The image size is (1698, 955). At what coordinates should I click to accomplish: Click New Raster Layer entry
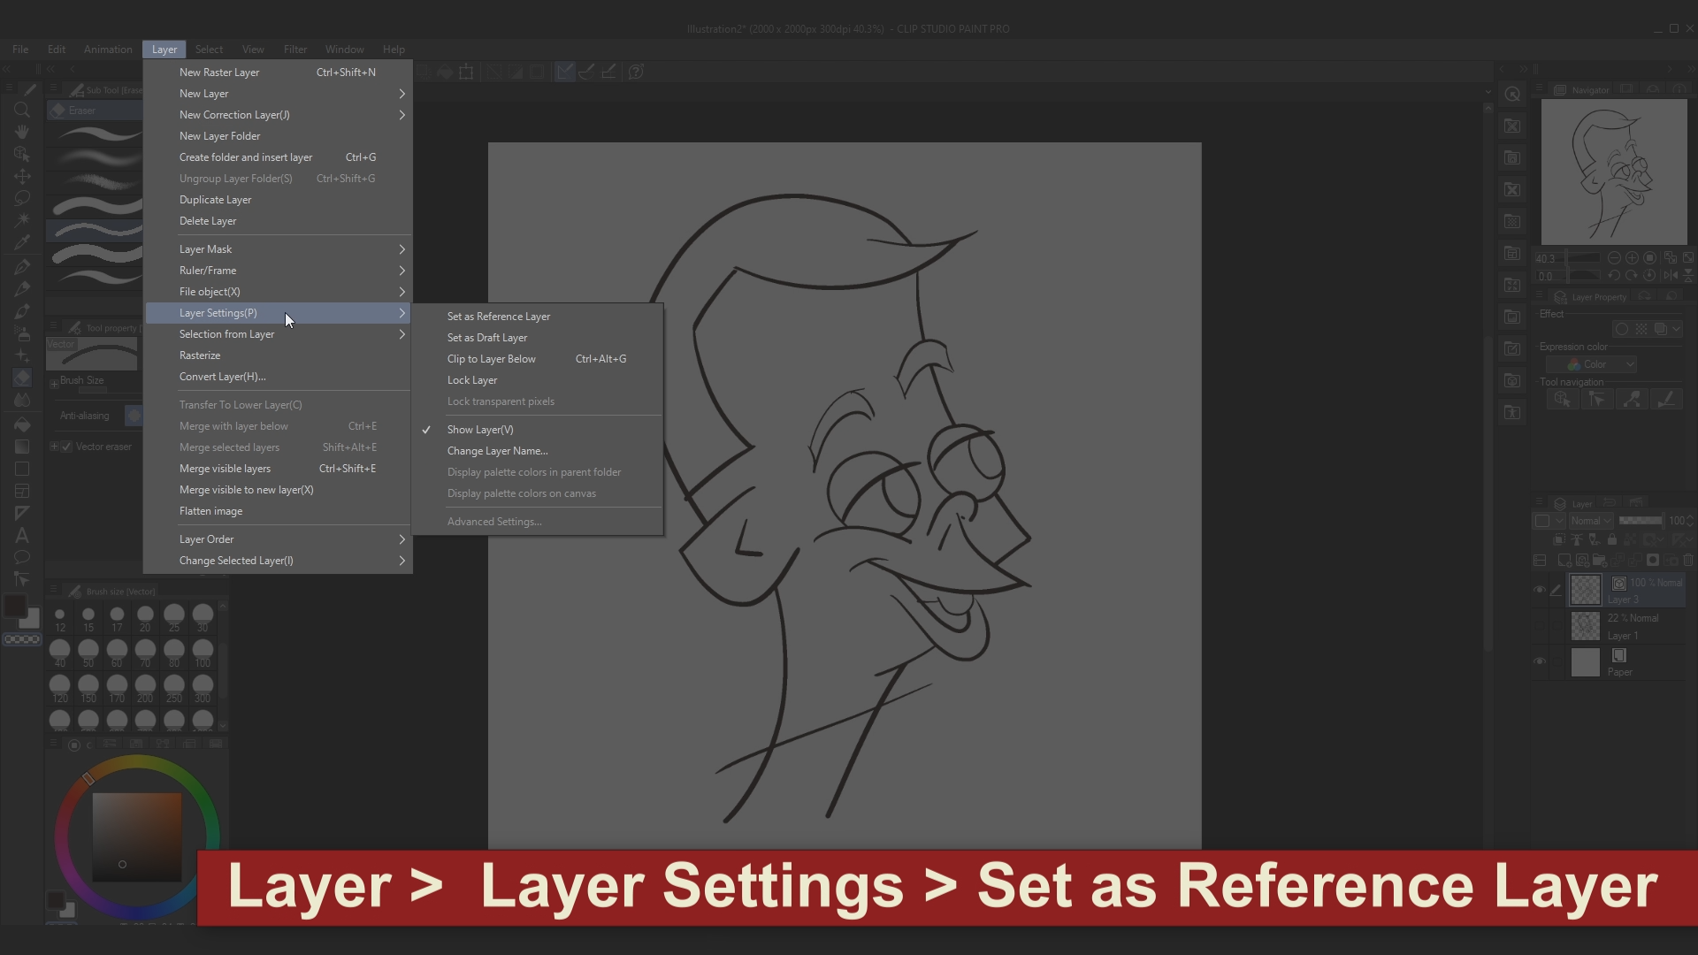point(279,73)
